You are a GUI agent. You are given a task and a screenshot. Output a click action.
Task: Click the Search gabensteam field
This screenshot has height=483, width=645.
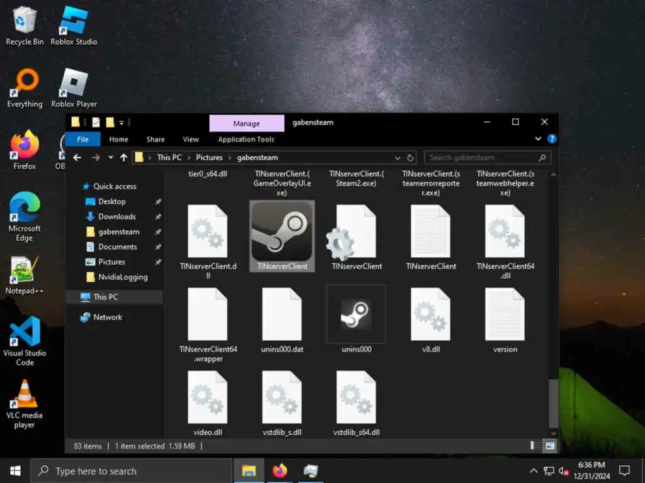click(x=488, y=158)
